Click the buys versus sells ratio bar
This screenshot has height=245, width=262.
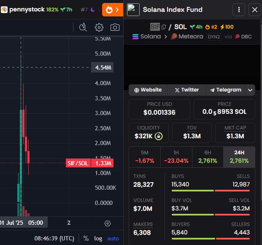tap(211, 191)
